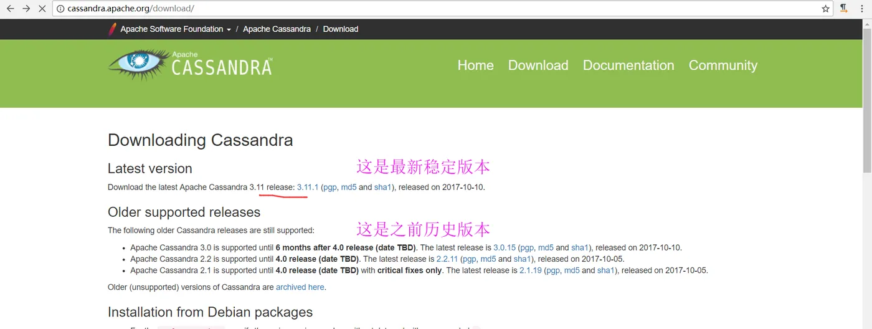
Task: Open the Community nav item
Action: 723,65
